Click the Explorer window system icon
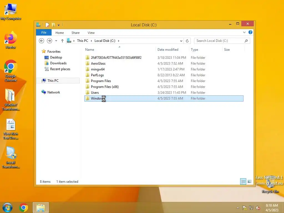 point(38,25)
